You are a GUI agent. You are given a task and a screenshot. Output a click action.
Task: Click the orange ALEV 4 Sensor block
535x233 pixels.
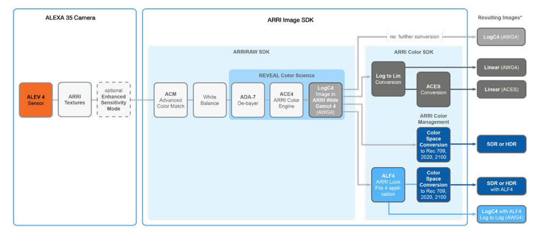point(36,100)
